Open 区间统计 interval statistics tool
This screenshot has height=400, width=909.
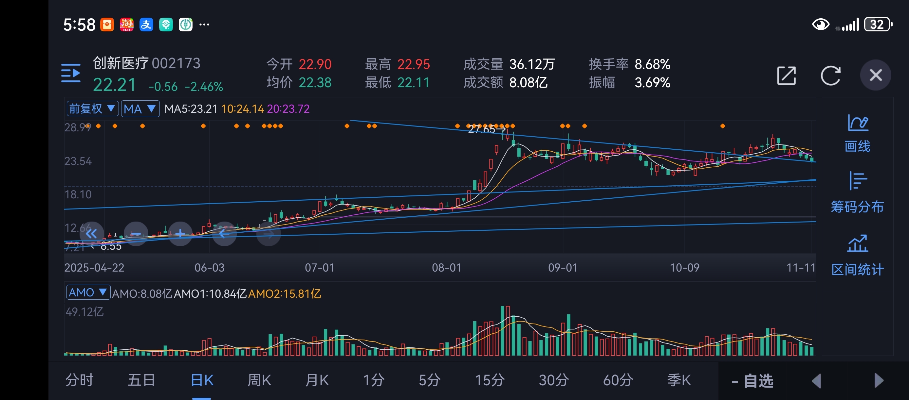(x=857, y=256)
